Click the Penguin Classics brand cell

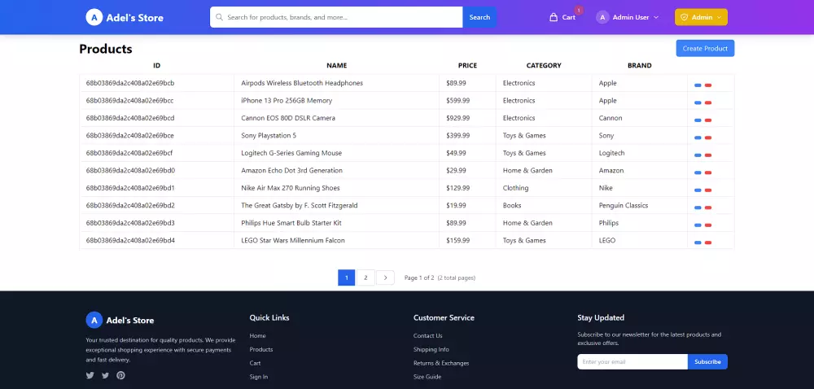(x=624, y=205)
